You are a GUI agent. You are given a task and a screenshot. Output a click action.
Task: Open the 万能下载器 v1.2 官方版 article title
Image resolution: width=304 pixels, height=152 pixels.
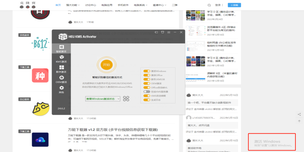113,129
